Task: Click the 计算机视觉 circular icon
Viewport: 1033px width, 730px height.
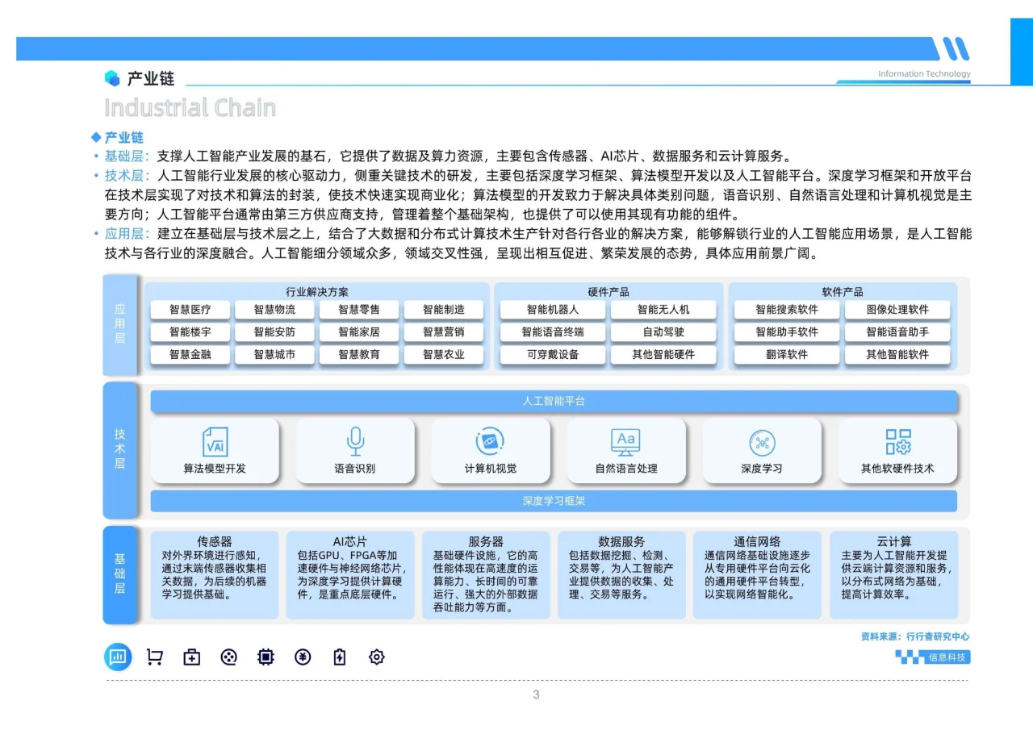Action: 490,442
